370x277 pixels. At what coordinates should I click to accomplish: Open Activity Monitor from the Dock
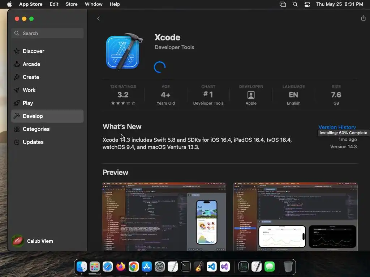click(243, 267)
